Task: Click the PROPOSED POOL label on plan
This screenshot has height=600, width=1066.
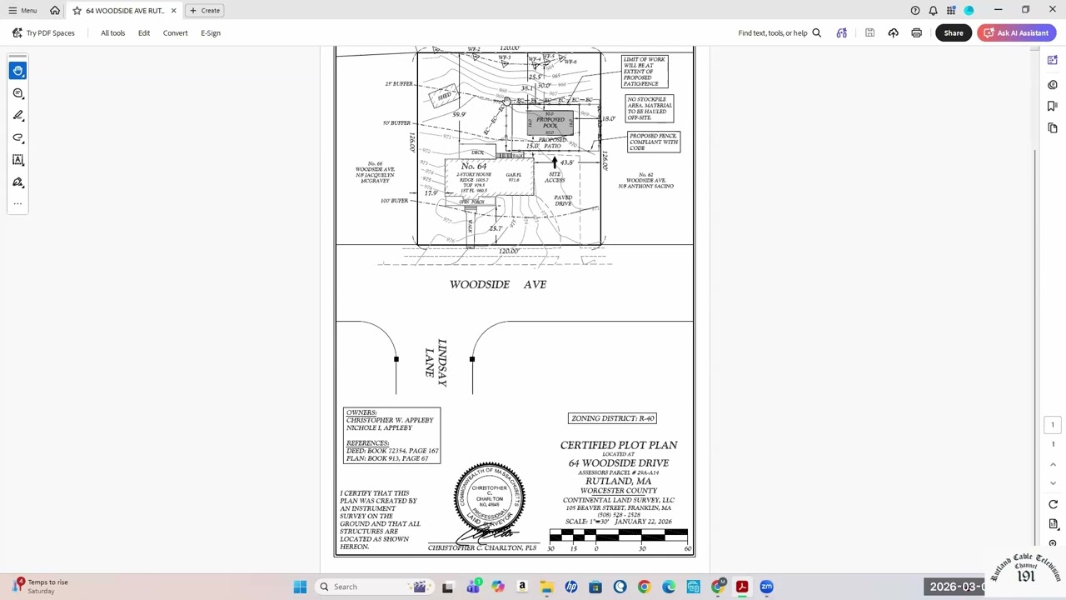Action: point(550,122)
